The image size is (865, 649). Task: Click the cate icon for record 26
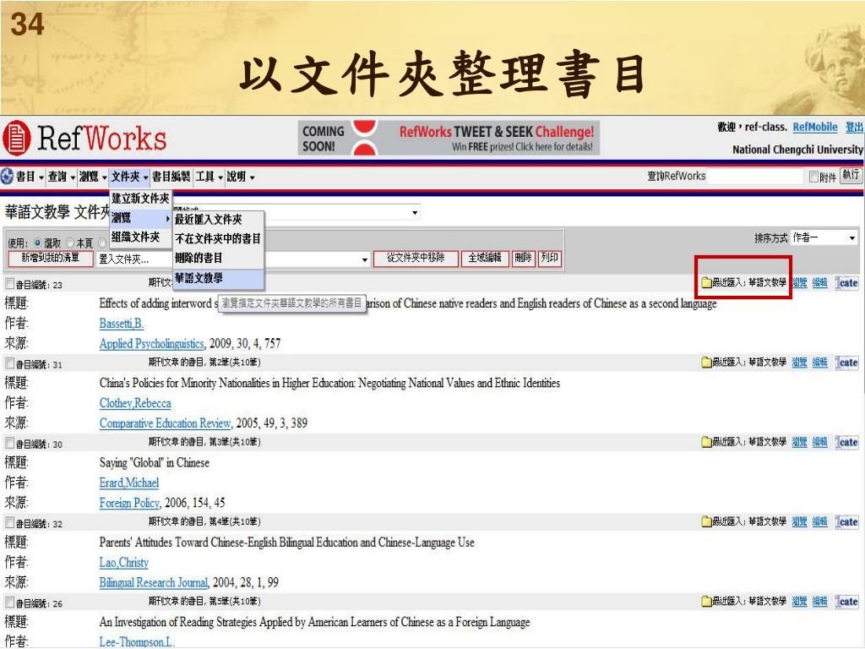pyautogui.click(x=846, y=601)
